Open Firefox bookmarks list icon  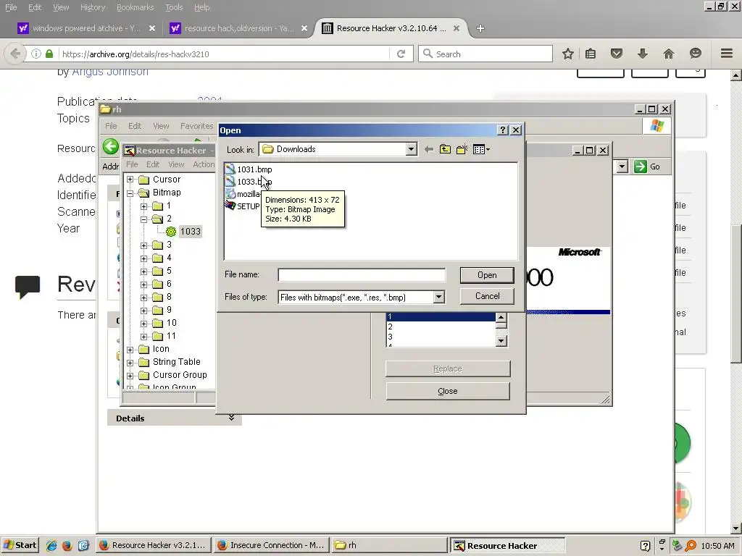(x=590, y=54)
